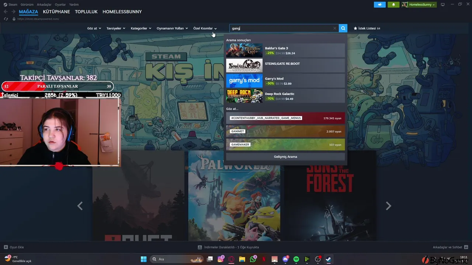
Task: Click the page refresh icon
Action: tap(6, 19)
